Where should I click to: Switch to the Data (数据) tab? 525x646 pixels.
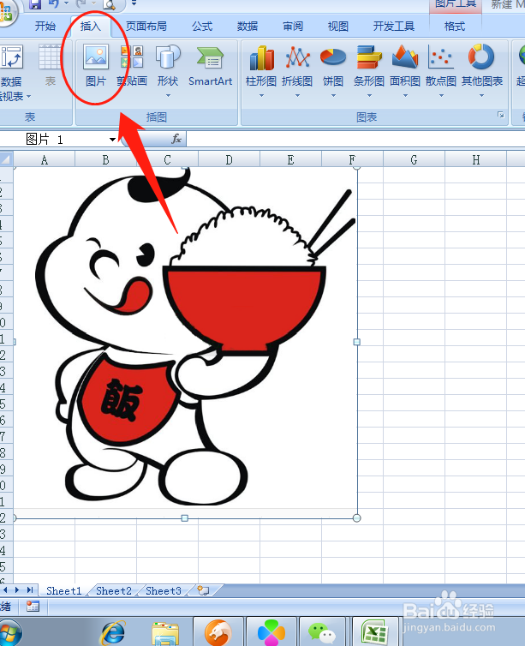click(x=248, y=27)
